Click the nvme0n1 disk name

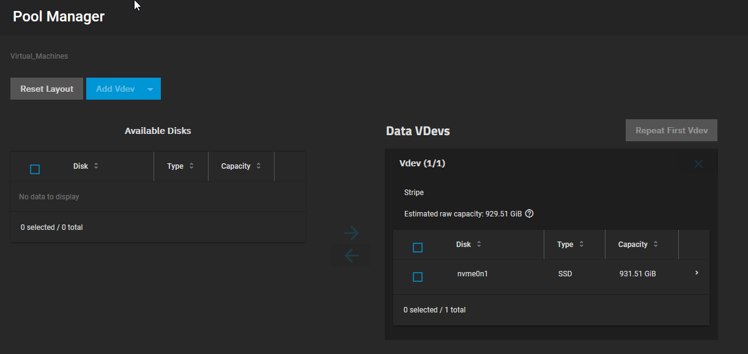(472, 274)
